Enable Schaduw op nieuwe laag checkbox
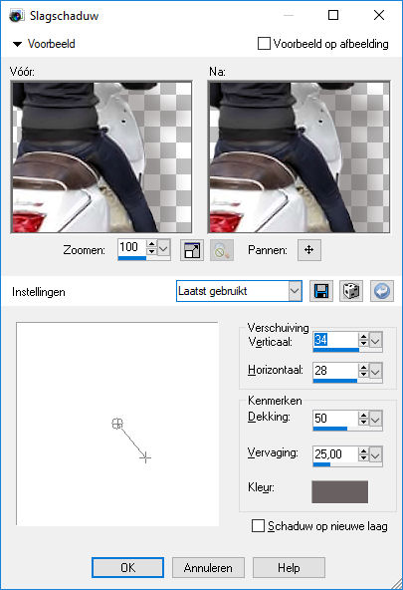 258,525
